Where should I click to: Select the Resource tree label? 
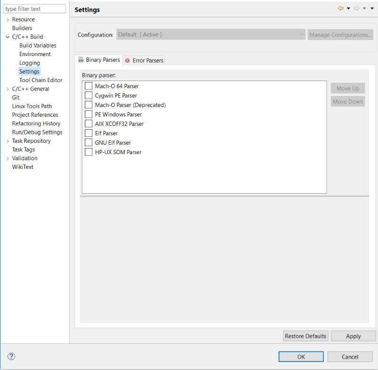pos(23,19)
